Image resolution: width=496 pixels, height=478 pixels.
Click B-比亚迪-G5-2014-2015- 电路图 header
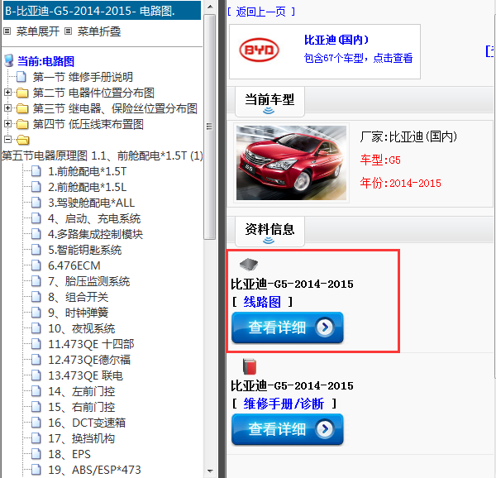click(102, 11)
